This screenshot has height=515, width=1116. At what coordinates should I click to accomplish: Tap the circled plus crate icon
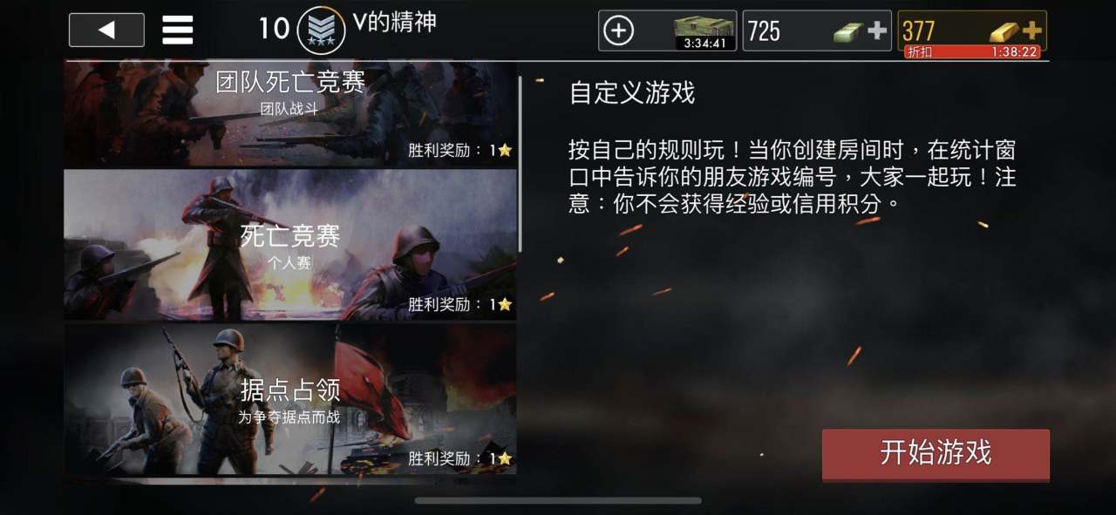point(618,31)
